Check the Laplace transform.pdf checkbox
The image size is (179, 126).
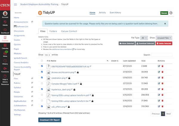point(42,95)
